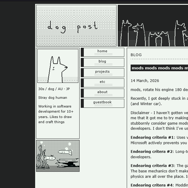
Task: Click the "30s / dog / AU · JP" profile line
Action: tap(54, 89)
